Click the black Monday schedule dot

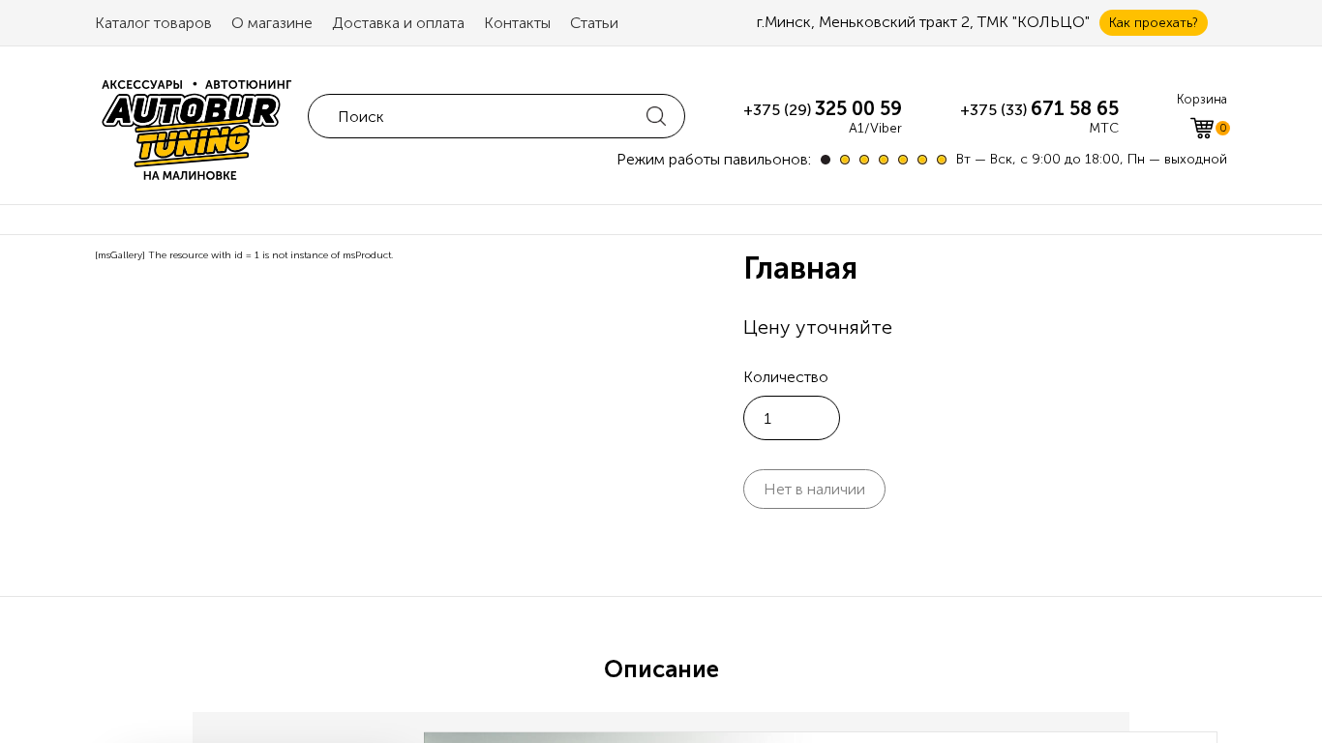click(826, 160)
